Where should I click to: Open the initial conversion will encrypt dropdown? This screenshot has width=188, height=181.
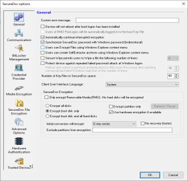click(114, 124)
